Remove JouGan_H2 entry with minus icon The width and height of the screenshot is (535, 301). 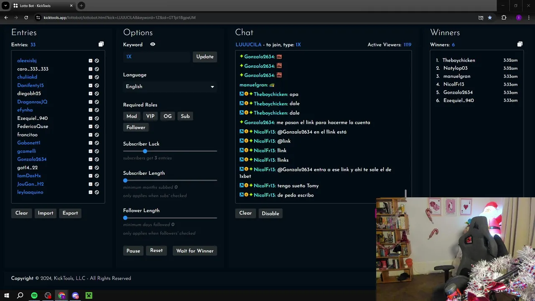[x=90, y=184]
